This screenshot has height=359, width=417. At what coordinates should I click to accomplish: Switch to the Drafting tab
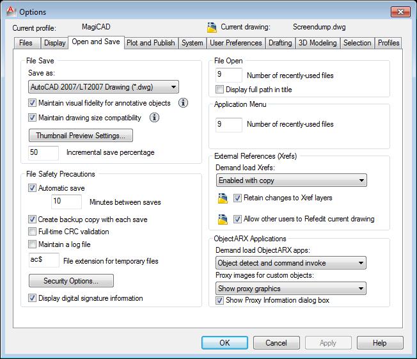280,43
